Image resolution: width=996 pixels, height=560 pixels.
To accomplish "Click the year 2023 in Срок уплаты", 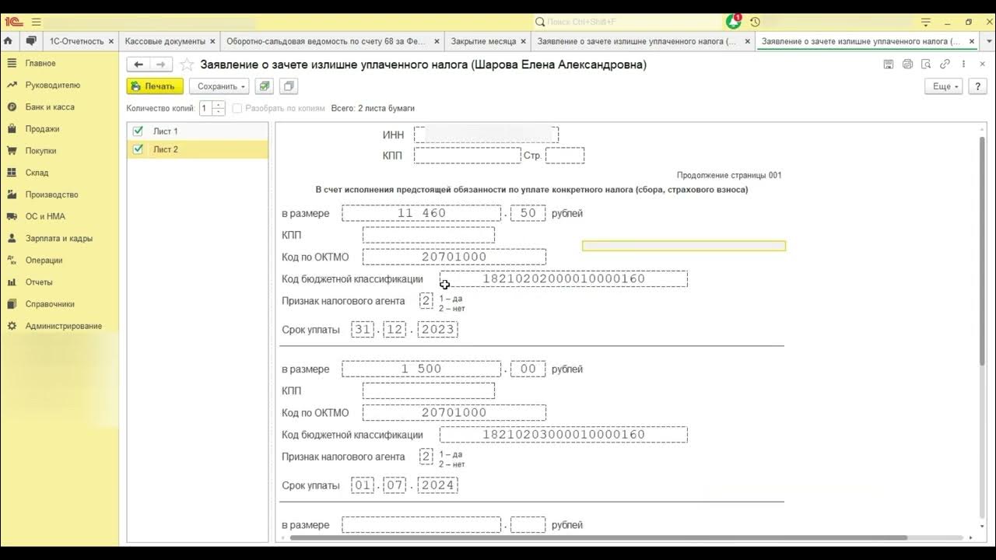I will click(x=438, y=330).
